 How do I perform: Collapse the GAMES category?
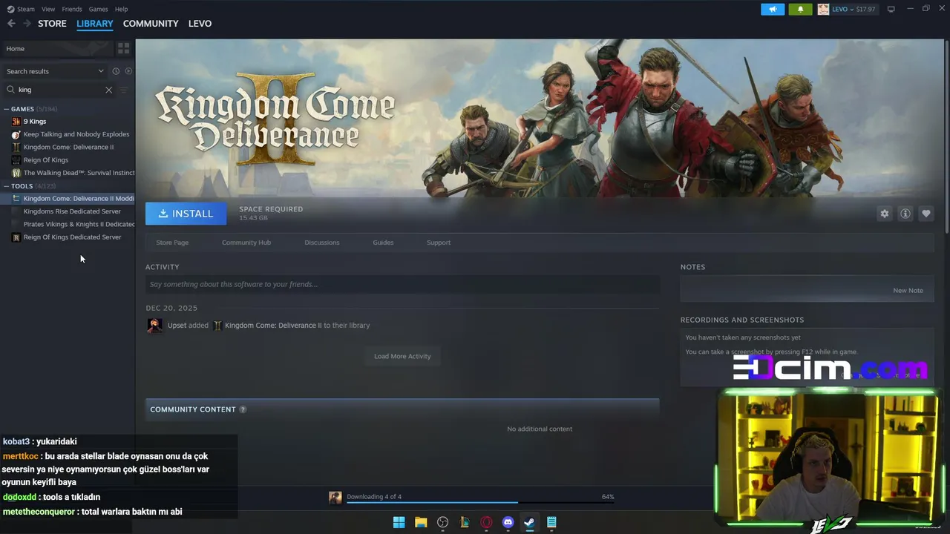(7, 109)
